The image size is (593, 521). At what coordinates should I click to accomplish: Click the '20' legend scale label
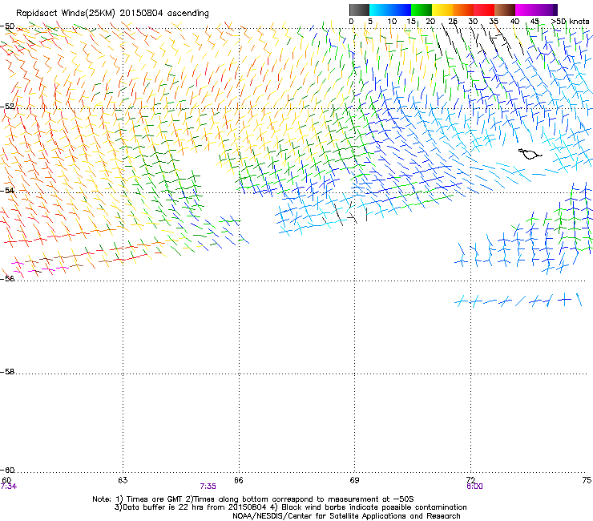(430, 22)
